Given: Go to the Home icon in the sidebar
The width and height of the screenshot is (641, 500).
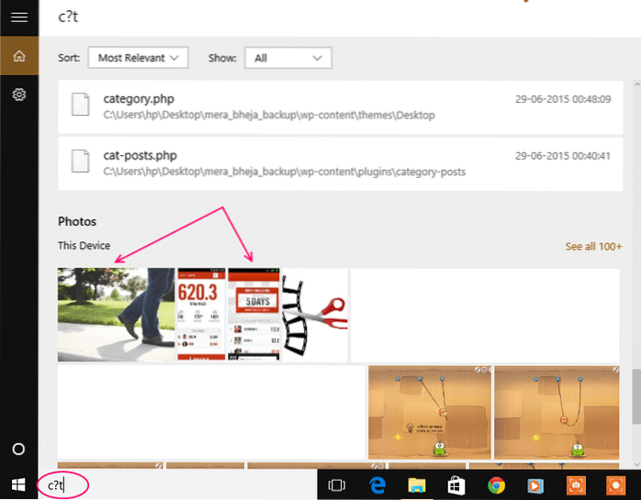Looking at the screenshot, I should [18, 57].
